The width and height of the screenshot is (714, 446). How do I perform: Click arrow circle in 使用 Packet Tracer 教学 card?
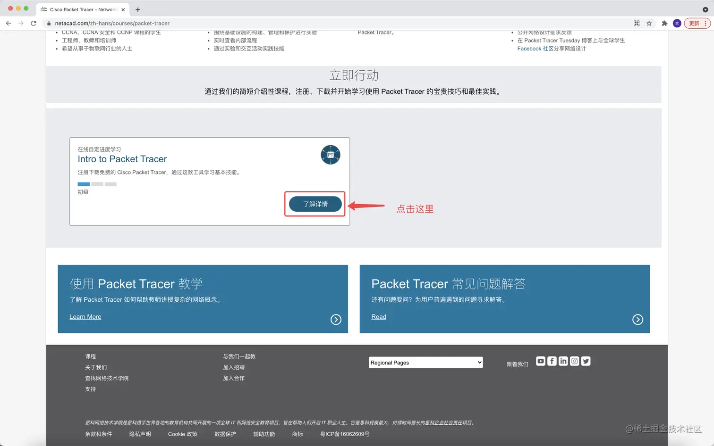coord(336,320)
